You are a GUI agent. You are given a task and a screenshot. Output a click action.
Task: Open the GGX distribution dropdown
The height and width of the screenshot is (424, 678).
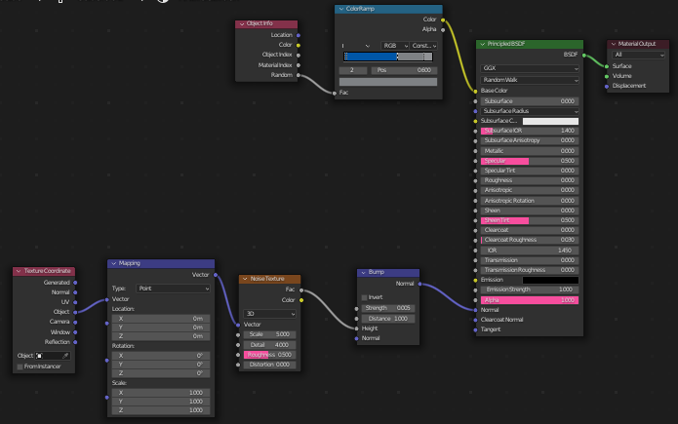click(530, 69)
